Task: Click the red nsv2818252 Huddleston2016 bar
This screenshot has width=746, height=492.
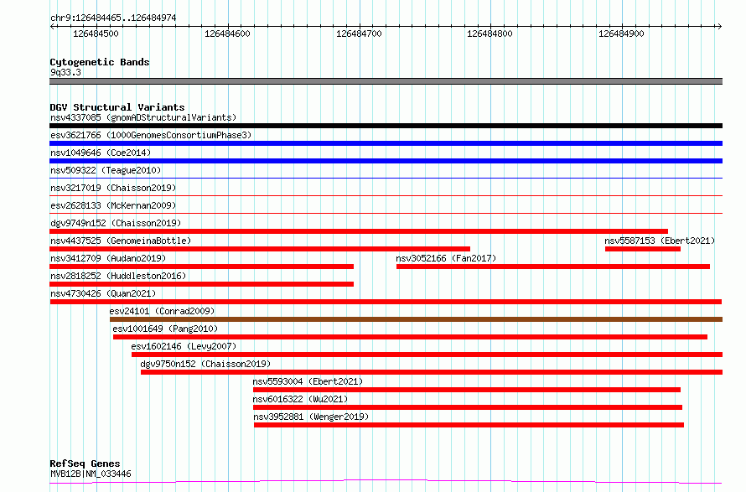Action: [202, 284]
